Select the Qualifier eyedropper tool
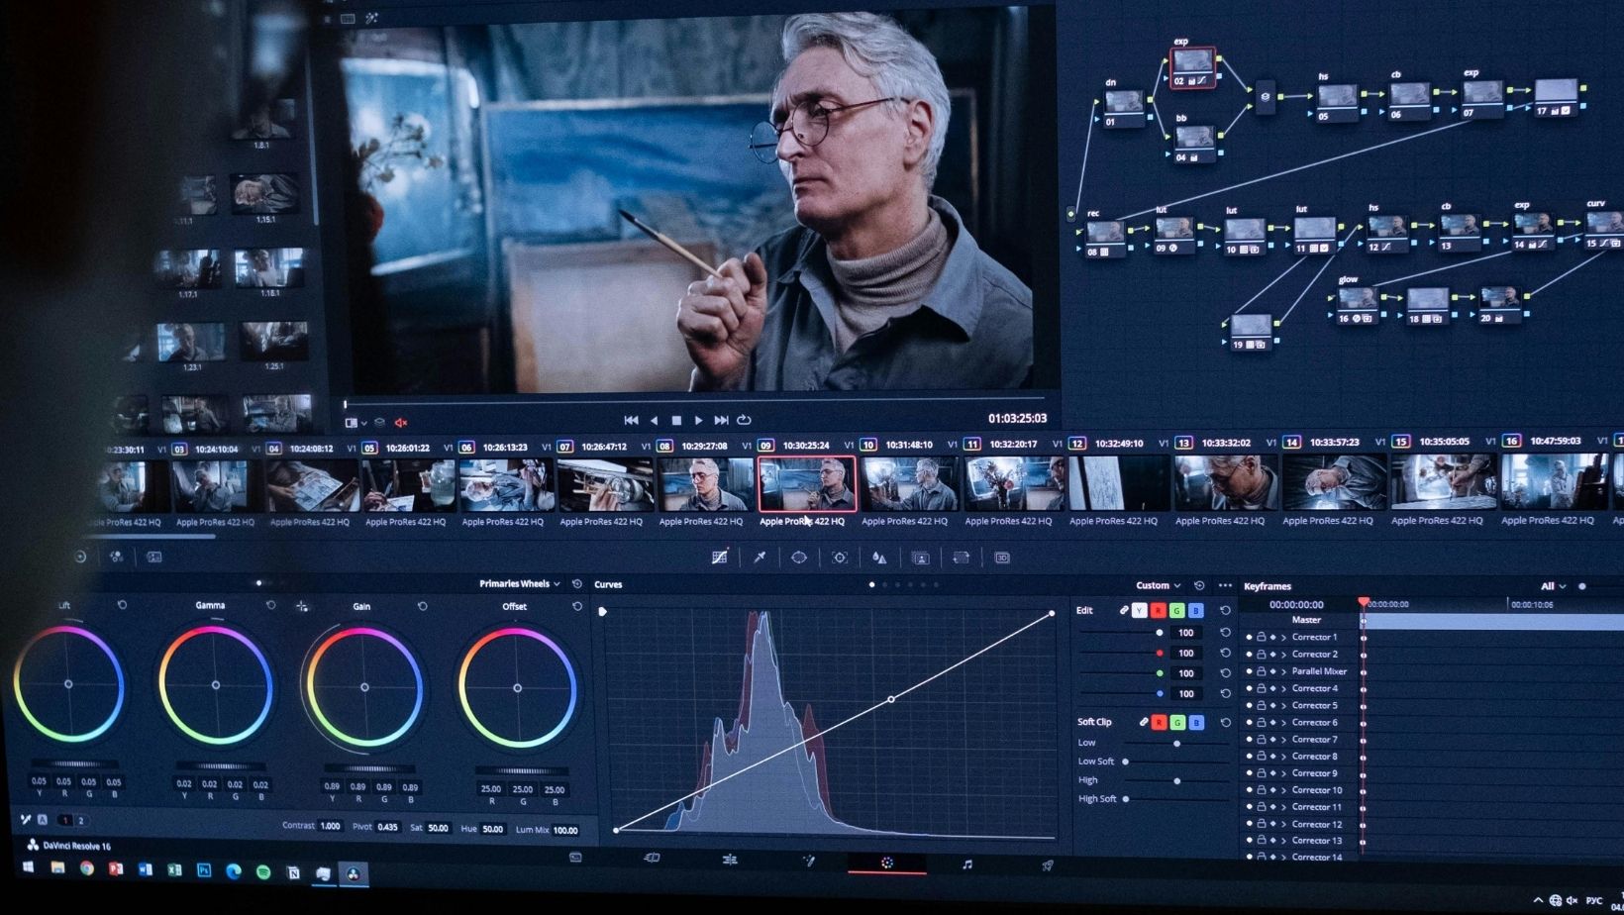This screenshot has width=1624, height=915. (x=760, y=558)
